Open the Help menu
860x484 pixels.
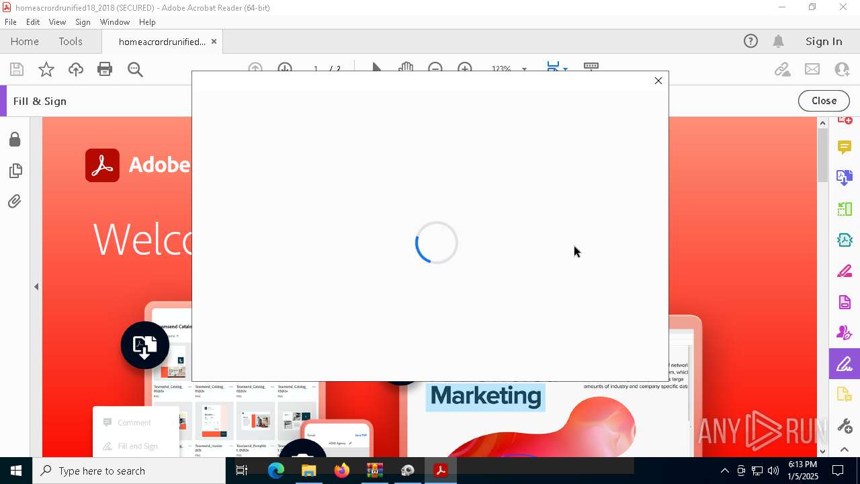pyautogui.click(x=147, y=22)
